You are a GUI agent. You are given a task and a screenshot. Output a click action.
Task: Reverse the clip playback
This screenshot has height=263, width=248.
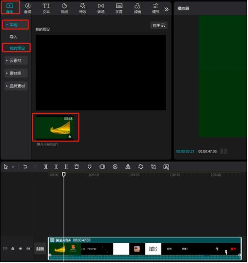115,167
